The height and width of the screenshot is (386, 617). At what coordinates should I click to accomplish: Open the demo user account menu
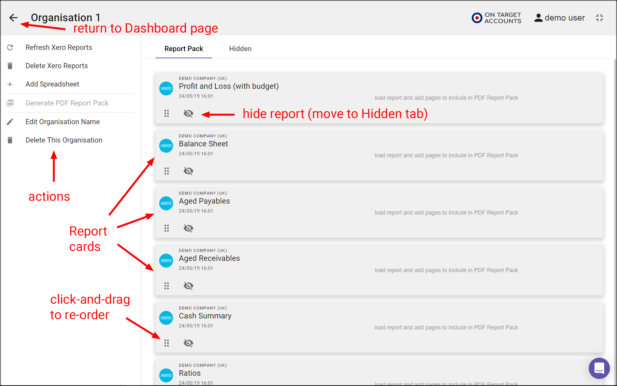click(559, 18)
